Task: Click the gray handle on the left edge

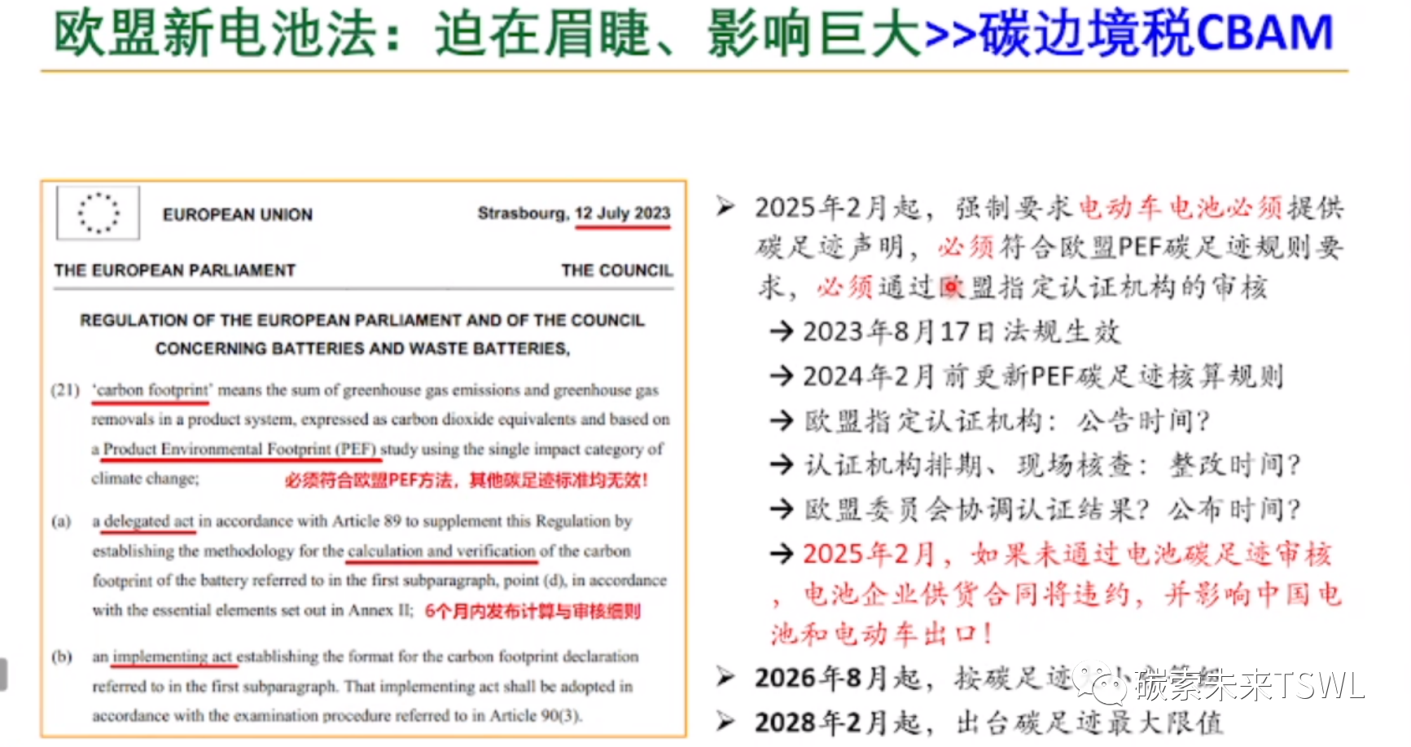Action: point(3,674)
